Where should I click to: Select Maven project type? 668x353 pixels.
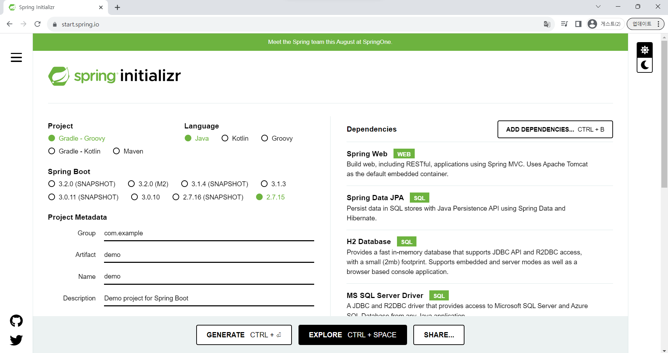(128, 151)
